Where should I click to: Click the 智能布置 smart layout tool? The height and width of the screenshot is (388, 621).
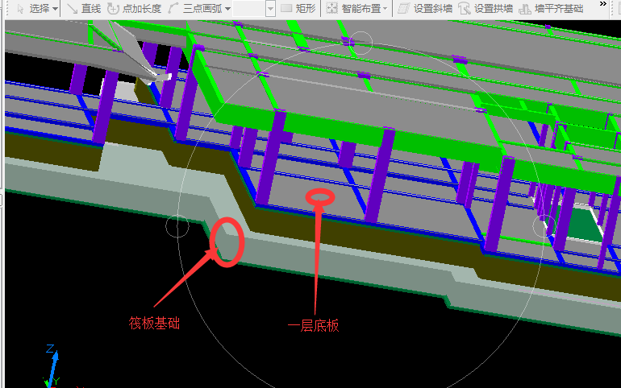[353, 8]
